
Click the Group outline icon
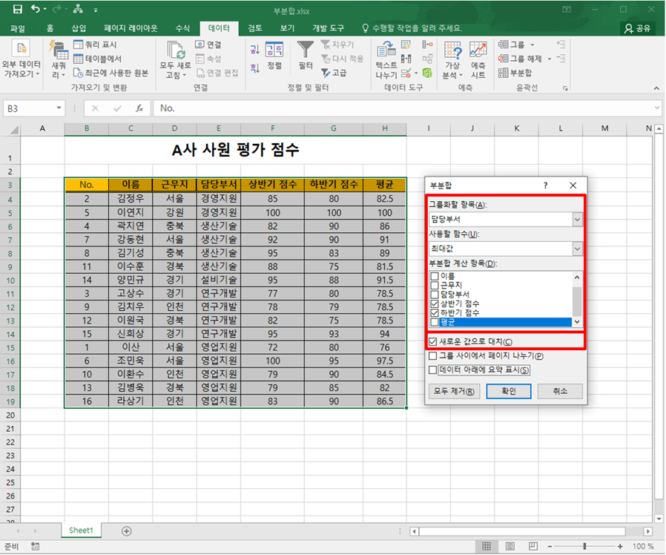pos(504,45)
